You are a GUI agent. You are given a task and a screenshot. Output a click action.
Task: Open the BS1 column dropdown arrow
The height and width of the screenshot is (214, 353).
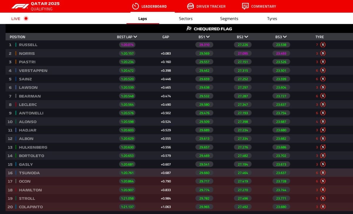click(x=208, y=37)
